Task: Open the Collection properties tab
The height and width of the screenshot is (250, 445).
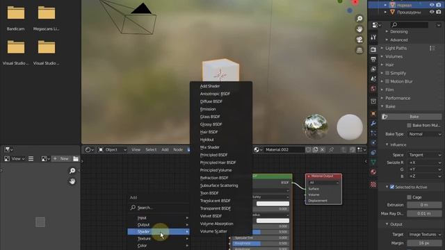Action: pos(373,101)
